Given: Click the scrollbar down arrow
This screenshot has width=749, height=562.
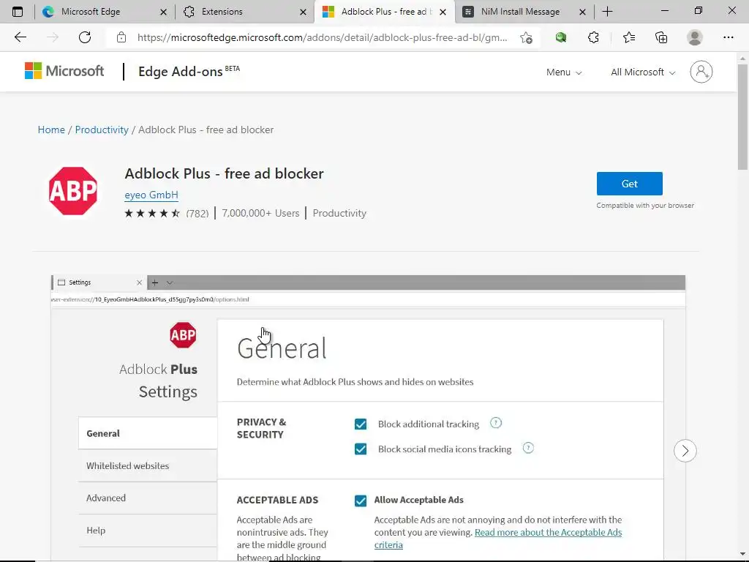Looking at the screenshot, I should 742,555.
